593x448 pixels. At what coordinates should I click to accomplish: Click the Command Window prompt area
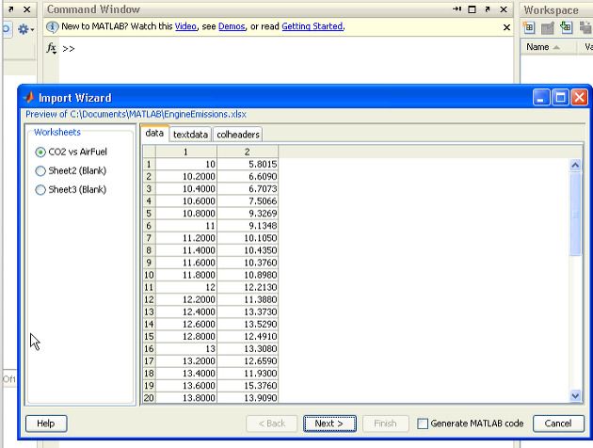point(69,49)
